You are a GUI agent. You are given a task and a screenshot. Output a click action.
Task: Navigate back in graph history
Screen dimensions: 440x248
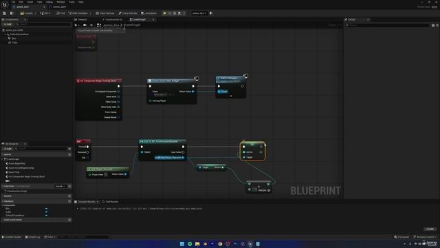[x=85, y=25]
